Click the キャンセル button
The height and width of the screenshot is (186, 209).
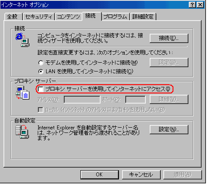tap(141, 175)
